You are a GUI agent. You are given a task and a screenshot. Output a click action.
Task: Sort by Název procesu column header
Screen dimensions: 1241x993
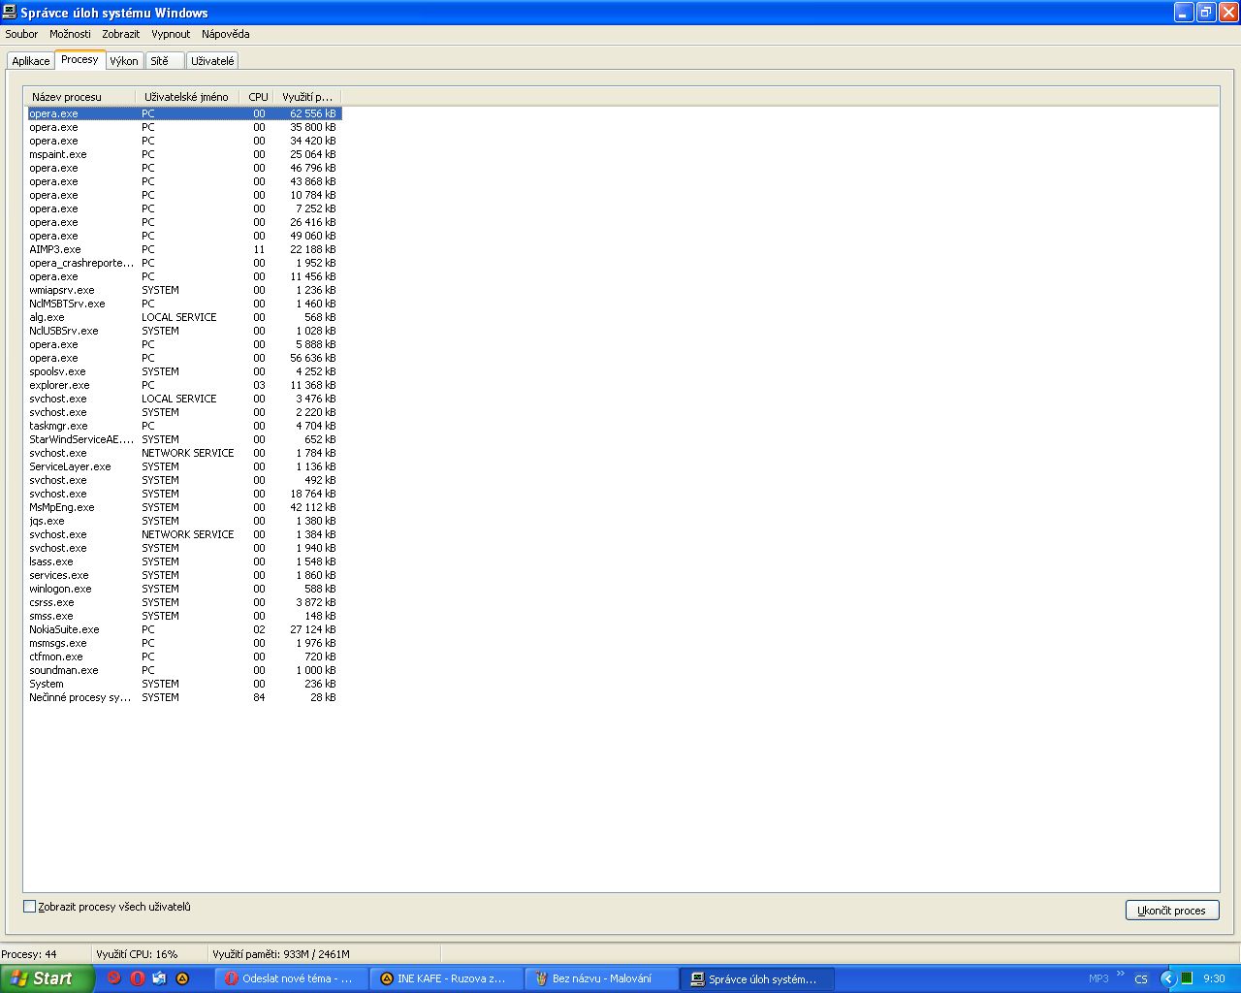(81, 97)
